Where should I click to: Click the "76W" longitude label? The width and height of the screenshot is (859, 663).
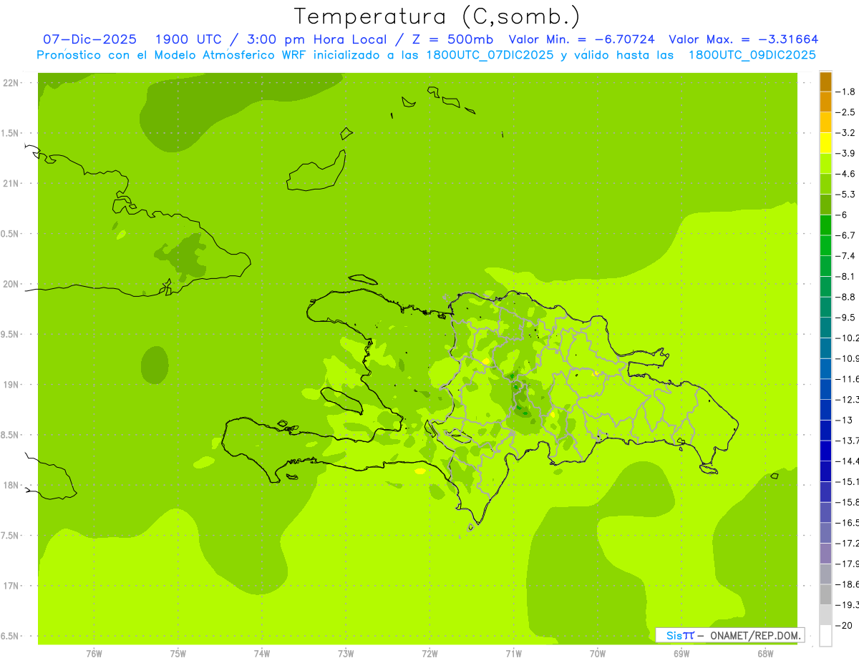[94, 653]
